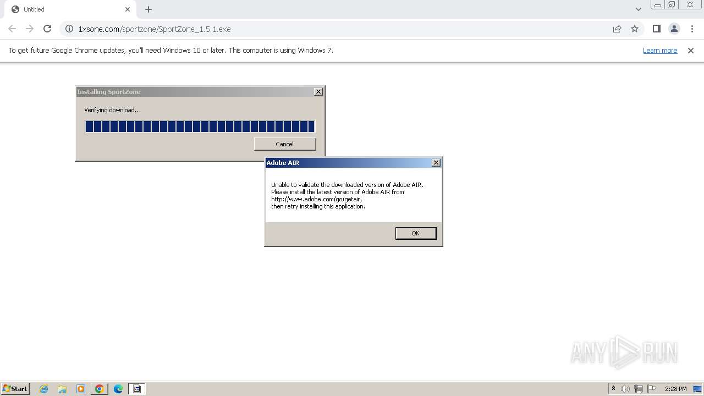Screen dimensions: 704x396
Task: Dismiss the Chrome update infobar
Action: 691,51
